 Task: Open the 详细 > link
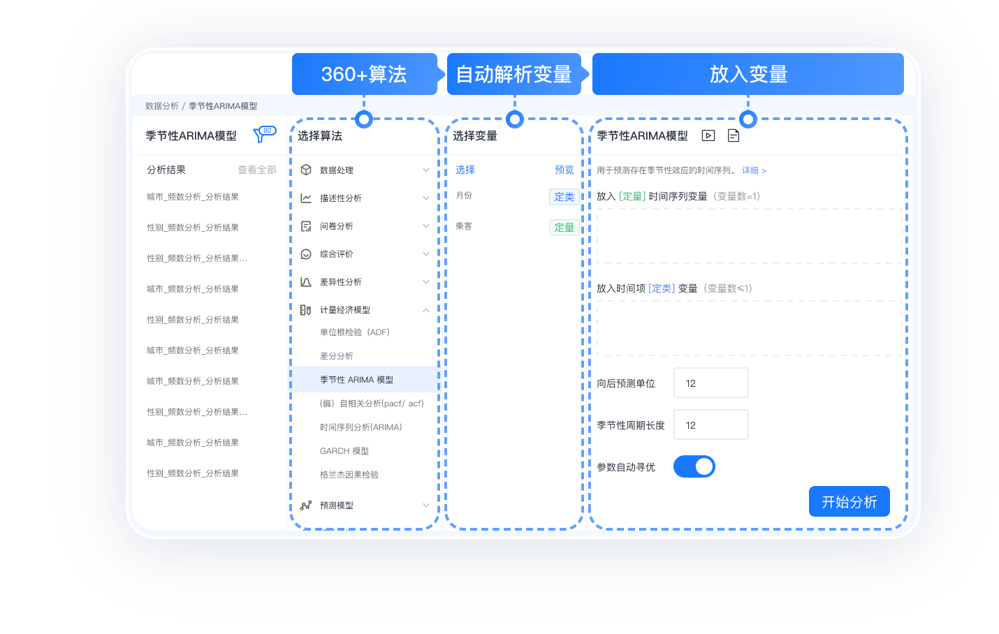pos(754,170)
